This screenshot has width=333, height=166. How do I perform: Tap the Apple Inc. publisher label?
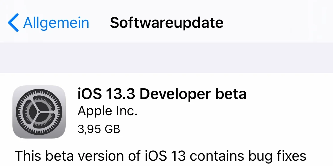pyautogui.click(x=107, y=111)
